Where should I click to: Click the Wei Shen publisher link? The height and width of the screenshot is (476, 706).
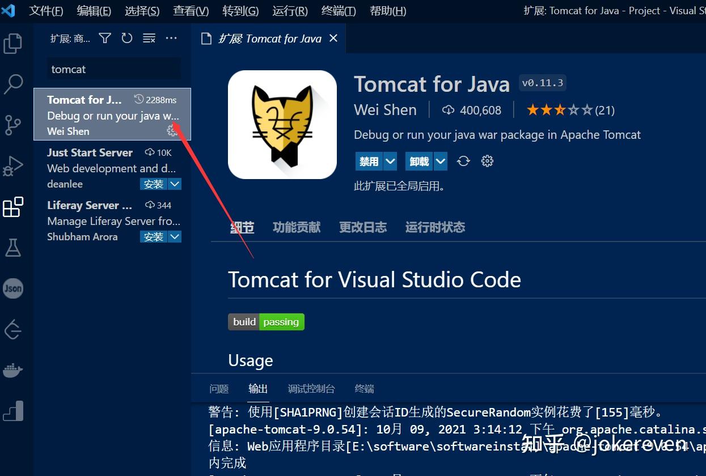(x=385, y=109)
